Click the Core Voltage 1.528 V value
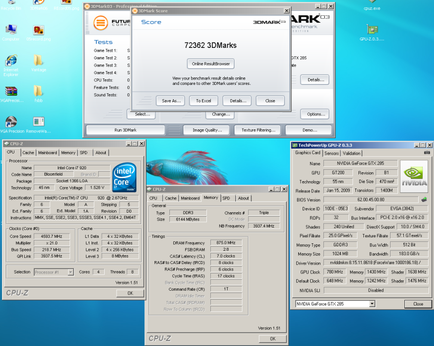Viewport: 434px width, 346px height. pyautogui.click(x=97, y=188)
